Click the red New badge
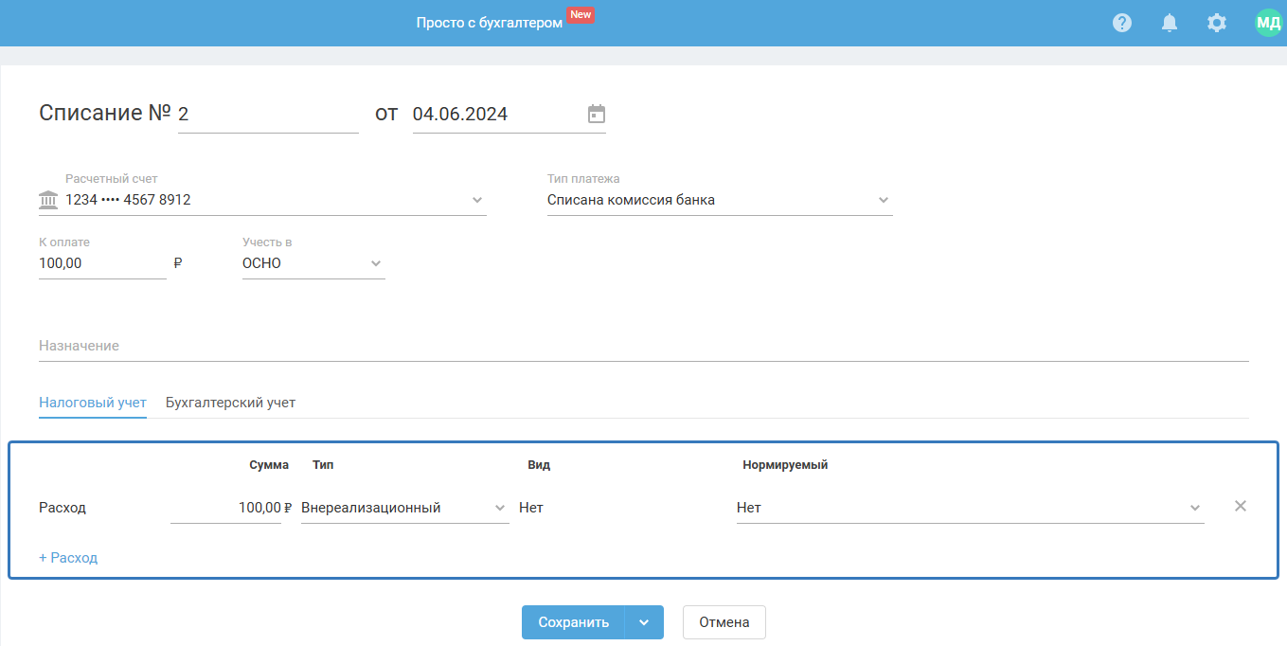This screenshot has width=1287, height=646. pyautogui.click(x=581, y=15)
